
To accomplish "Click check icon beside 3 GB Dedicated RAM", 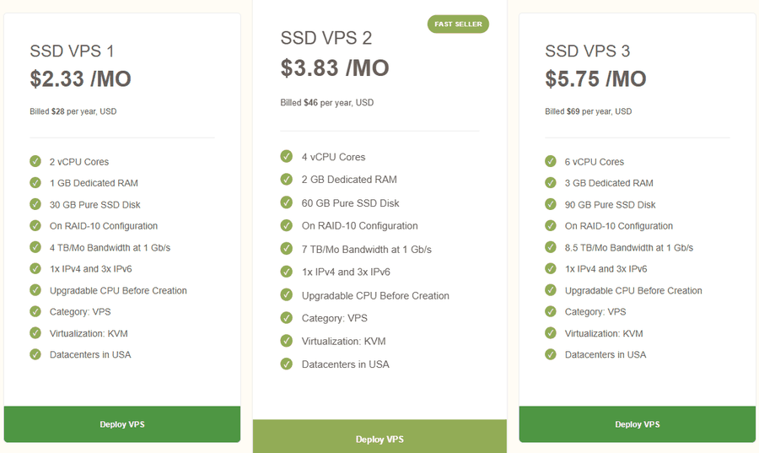I will [551, 182].
